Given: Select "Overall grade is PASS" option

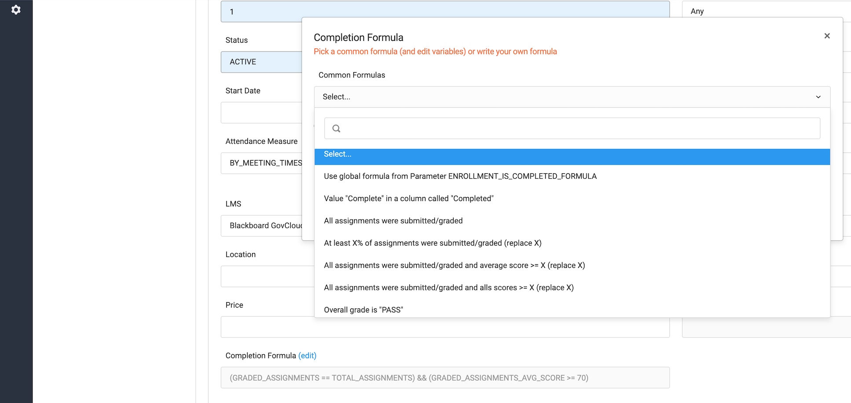Looking at the screenshot, I should coord(363,309).
